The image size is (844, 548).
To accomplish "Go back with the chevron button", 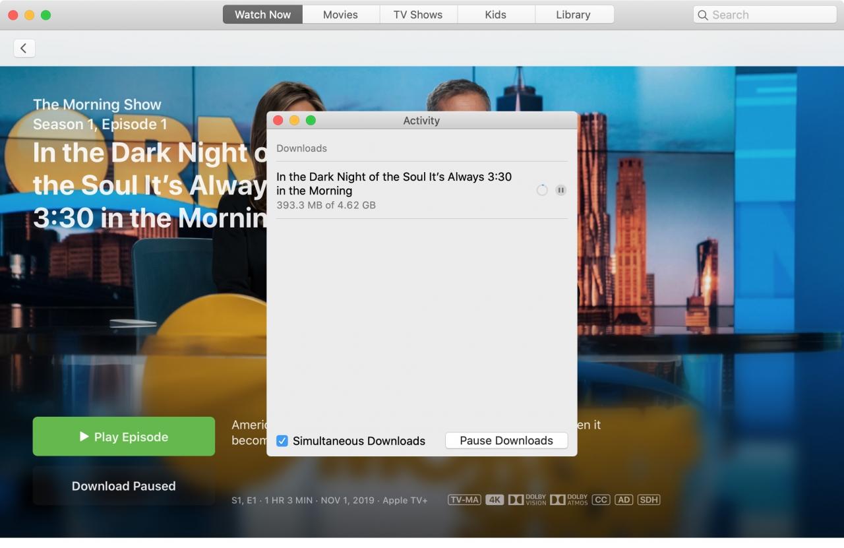I will tap(24, 48).
